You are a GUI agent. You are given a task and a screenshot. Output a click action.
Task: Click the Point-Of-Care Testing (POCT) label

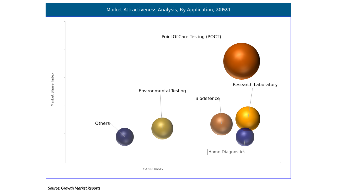pyautogui.click(x=191, y=37)
